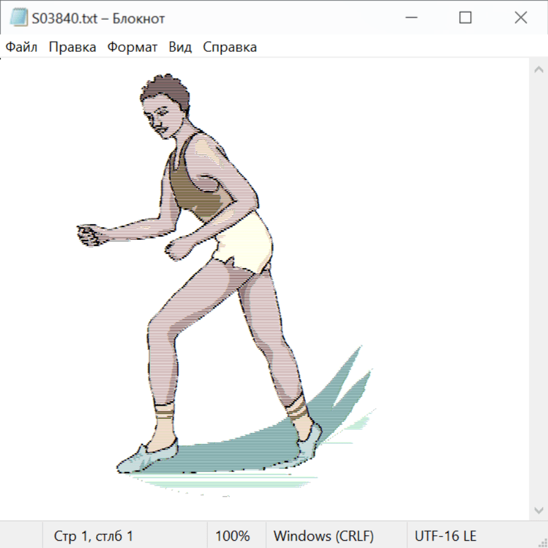Image resolution: width=548 pixels, height=548 pixels.
Task: Click the Windows (CRLF) line ending indicator
Action: tap(323, 536)
